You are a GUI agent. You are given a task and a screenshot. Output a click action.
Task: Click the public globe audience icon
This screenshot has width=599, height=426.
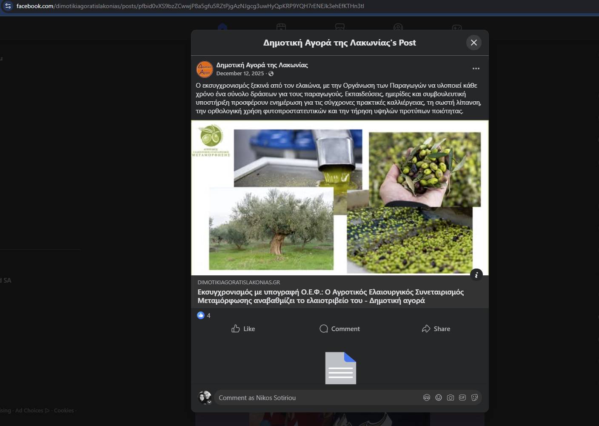(x=271, y=74)
